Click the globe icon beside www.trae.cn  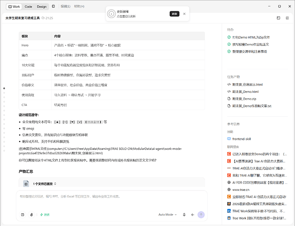(x=229, y=189)
